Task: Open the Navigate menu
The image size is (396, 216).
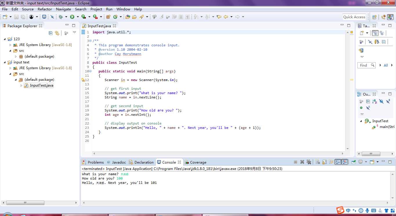Action: pos(63,9)
